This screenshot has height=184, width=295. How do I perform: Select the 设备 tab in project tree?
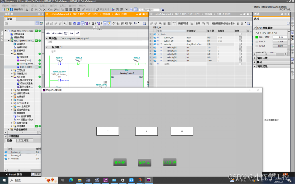(10, 19)
